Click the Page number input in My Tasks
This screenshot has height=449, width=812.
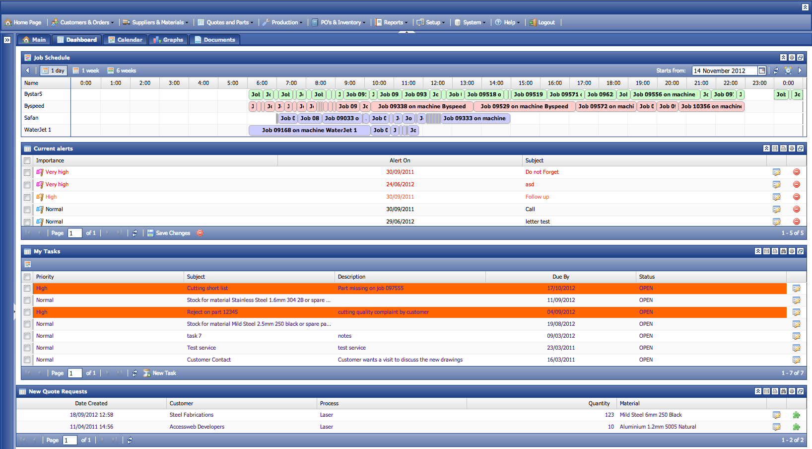74,373
